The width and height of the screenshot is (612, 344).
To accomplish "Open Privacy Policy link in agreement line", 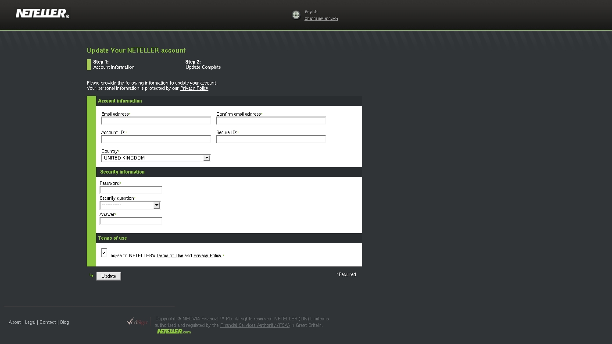I will click(208, 255).
